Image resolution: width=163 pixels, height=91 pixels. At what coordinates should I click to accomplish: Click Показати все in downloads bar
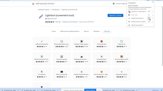coord(155,90)
